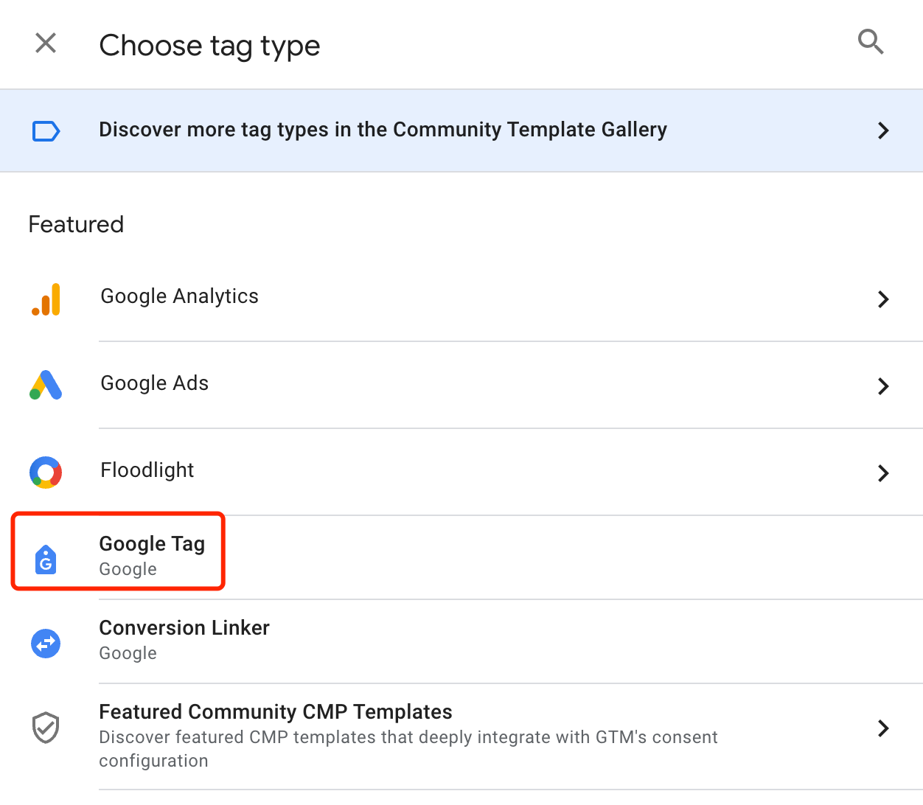This screenshot has height=805, width=923.
Task: Click the Floodlight ring icon
Action: pos(46,473)
